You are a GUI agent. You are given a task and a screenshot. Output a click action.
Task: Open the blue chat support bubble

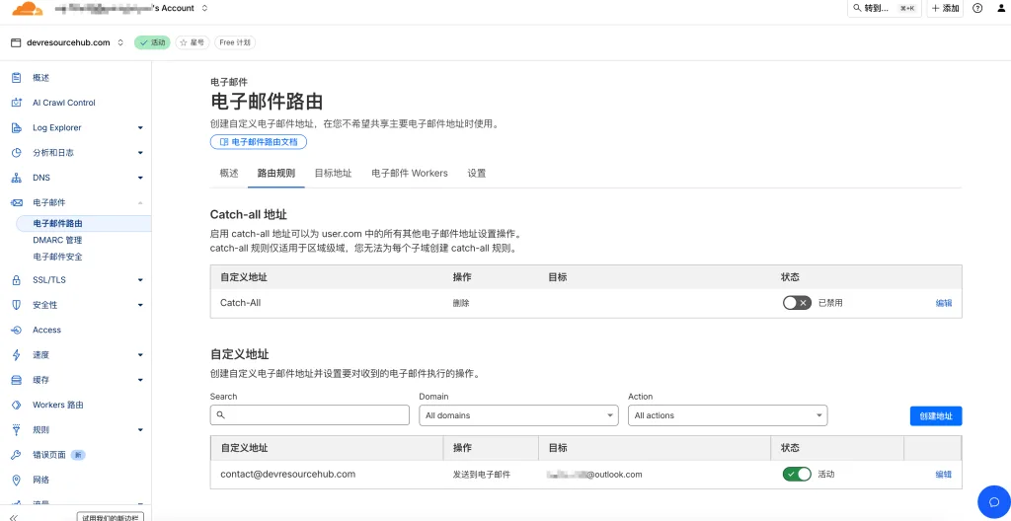(993, 501)
